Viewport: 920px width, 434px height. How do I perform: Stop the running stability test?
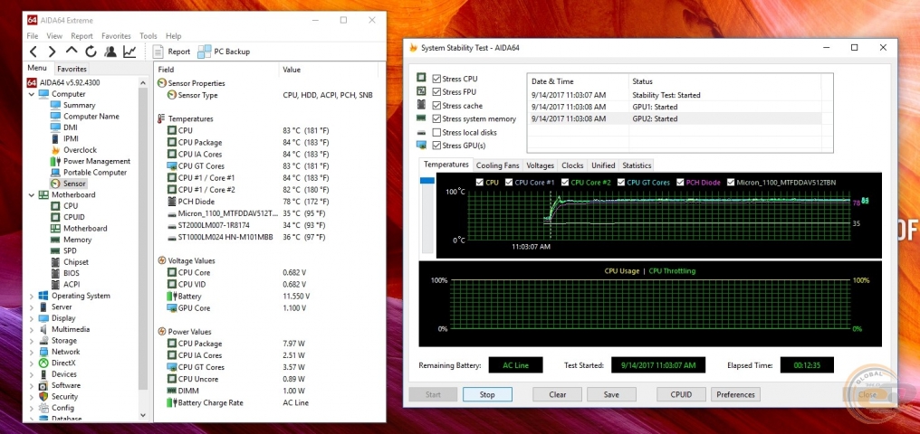487,395
